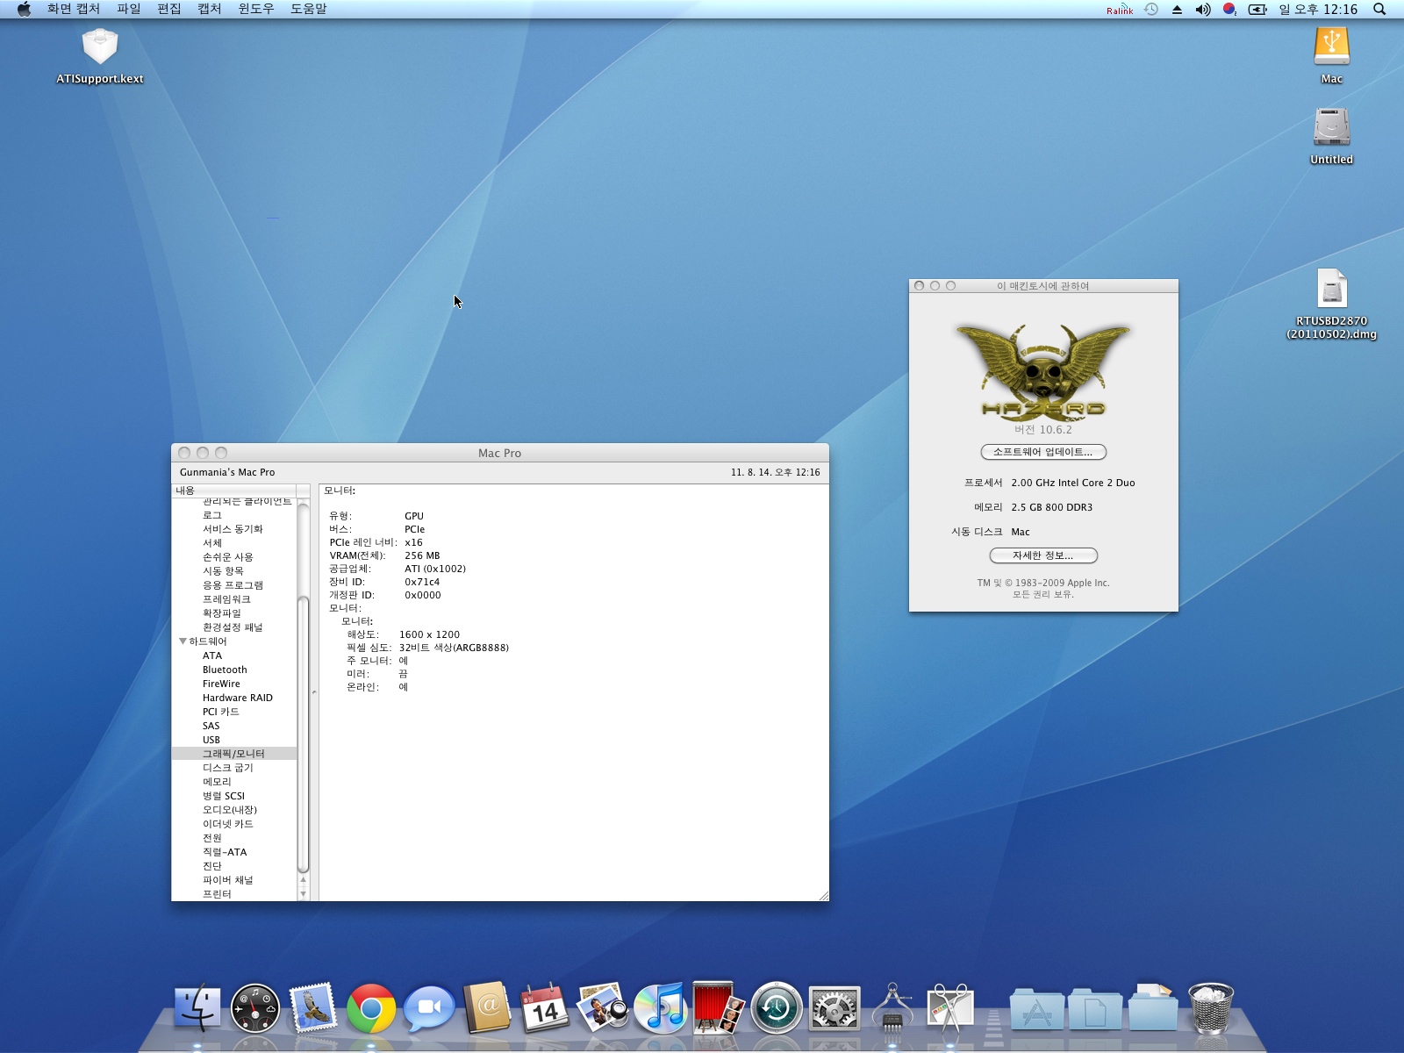Image resolution: width=1404 pixels, height=1053 pixels.
Task: Select 이더넷 카드 in the sidebar
Action: pyautogui.click(x=228, y=824)
